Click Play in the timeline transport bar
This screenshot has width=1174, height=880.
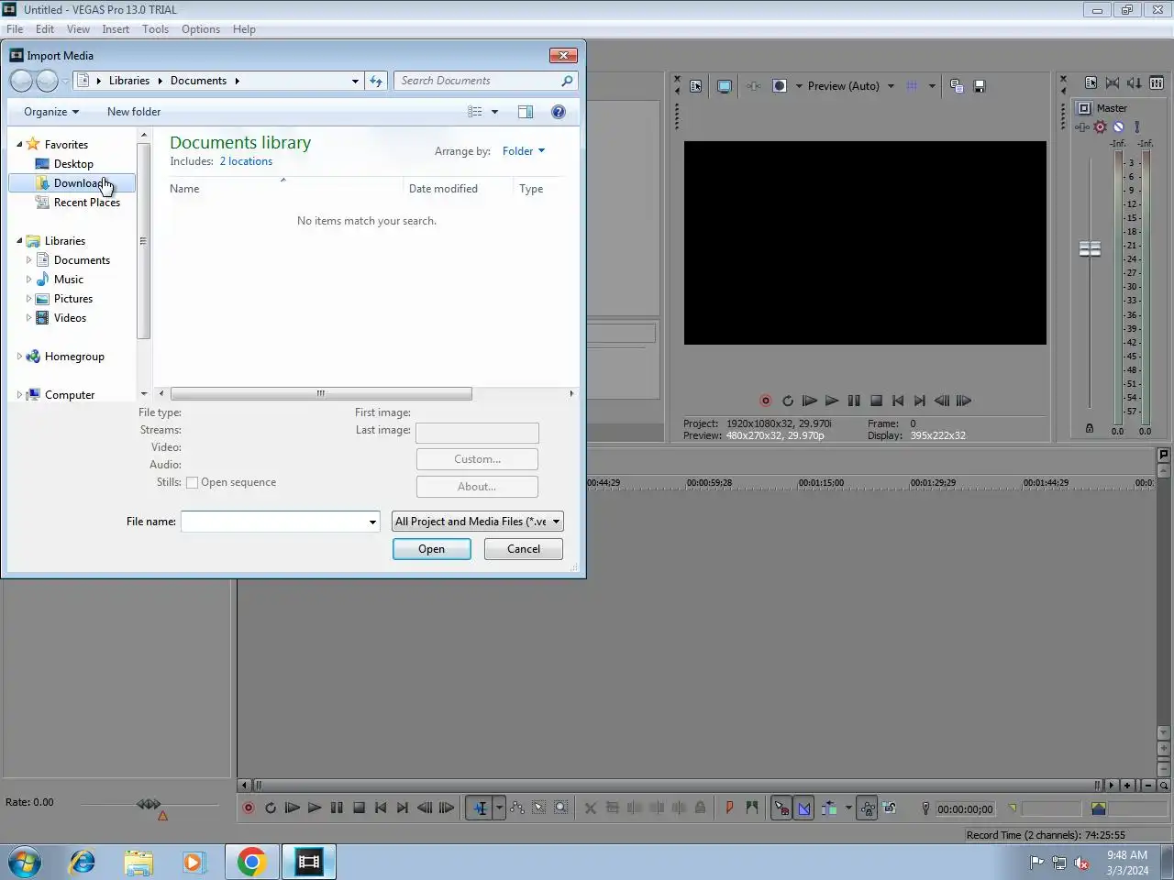point(315,808)
